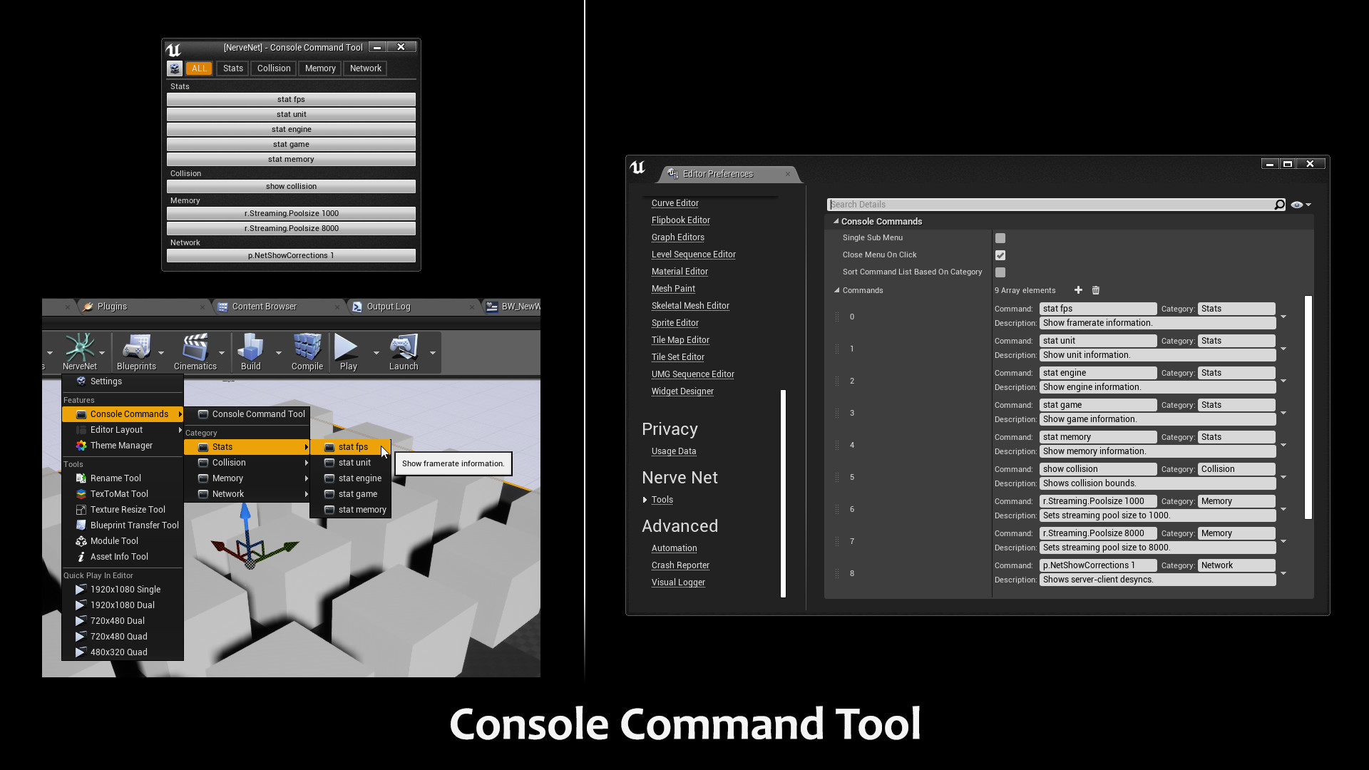Select stat fps in the Stats submenu
1369x770 pixels.
(x=351, y=447)
